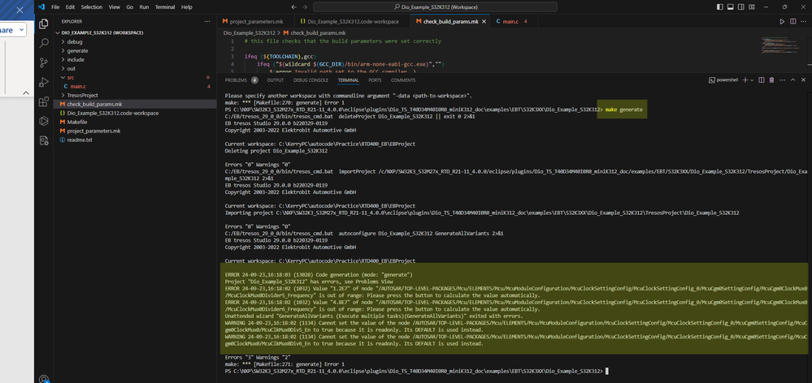
Task: Open the Search view in activity bar
Action: pyautogui.click(x=44, y=43)
